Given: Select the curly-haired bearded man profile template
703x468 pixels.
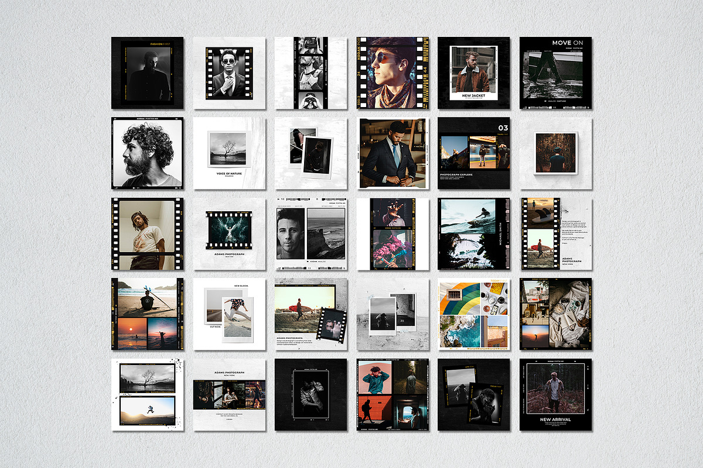Looking at the screenshot, I should (x=147, y=153).
